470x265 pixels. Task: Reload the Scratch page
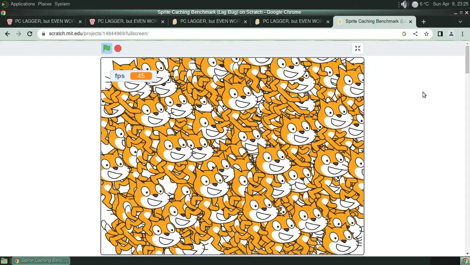pos(30,34)
